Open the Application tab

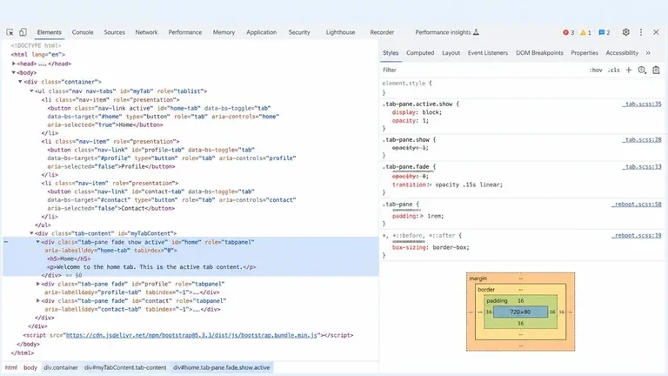coord(261,32)
